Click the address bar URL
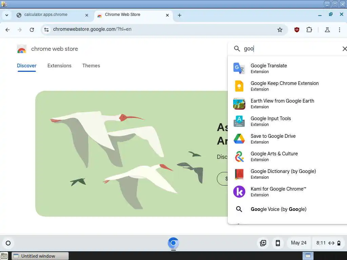The height and width of the screenshot is (260, 347). (x=92, y=29)
